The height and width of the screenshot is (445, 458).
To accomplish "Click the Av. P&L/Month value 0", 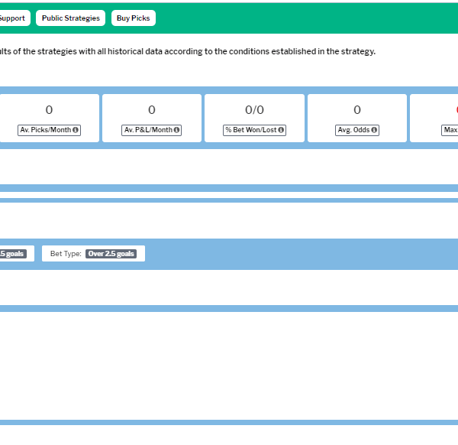I will (152, 110).
